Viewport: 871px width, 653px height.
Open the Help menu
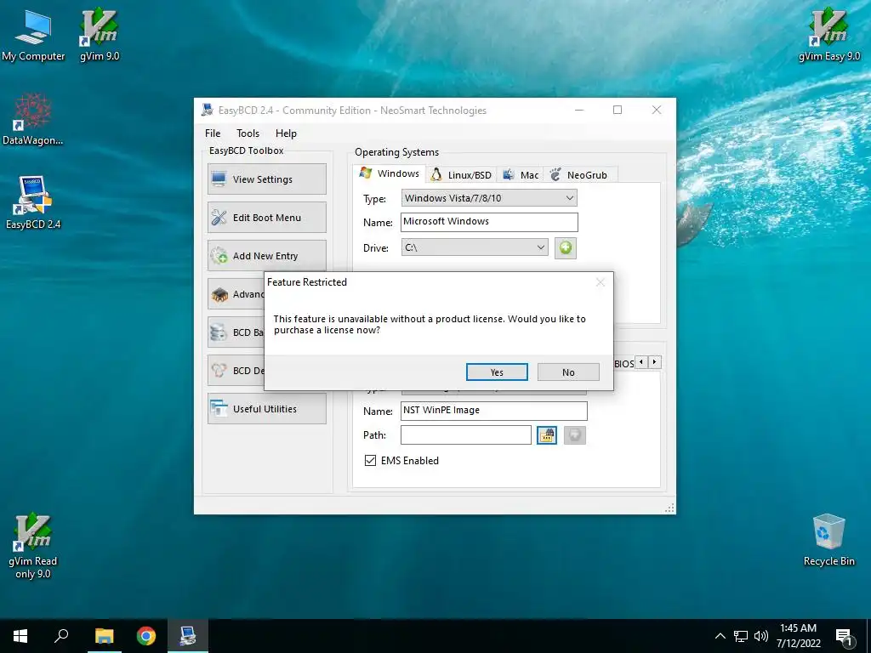pos(286,133)
